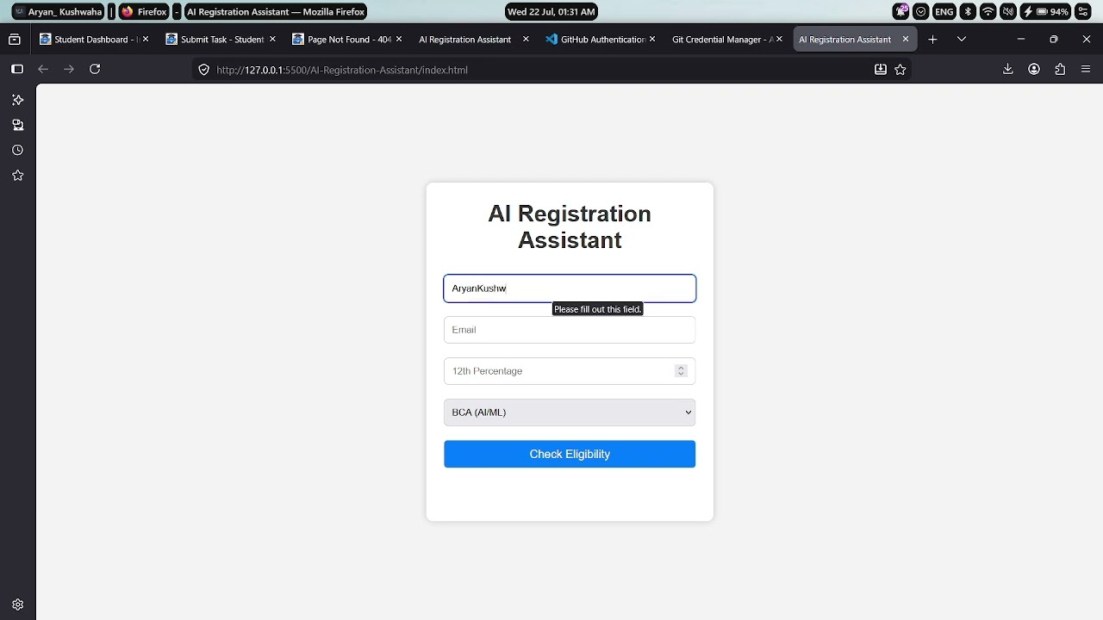The image size is (1103, 620).
Task: Open Bookmarks star icon in sidebar
Action: click(x=17, y=176)
